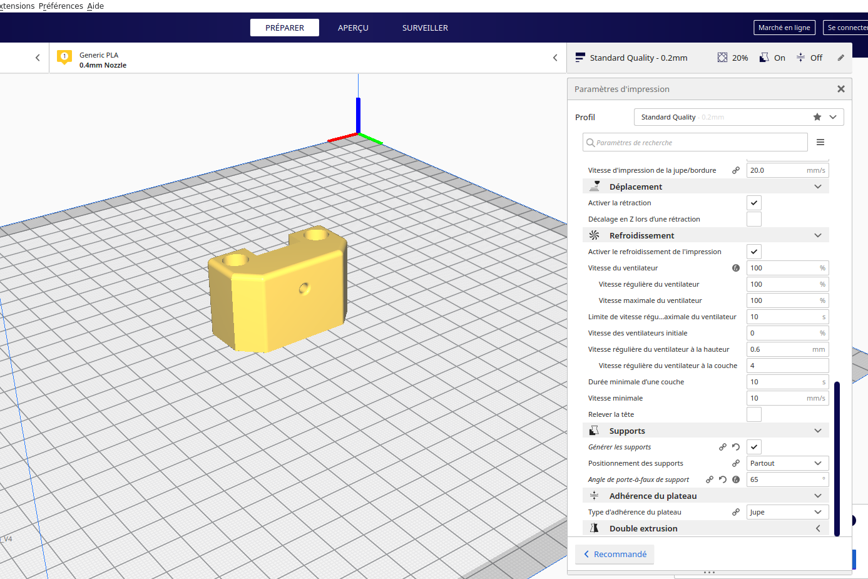This screenshot has width=868, height=579.
Task: Expand the Double extrusion section
Action: 706,528
